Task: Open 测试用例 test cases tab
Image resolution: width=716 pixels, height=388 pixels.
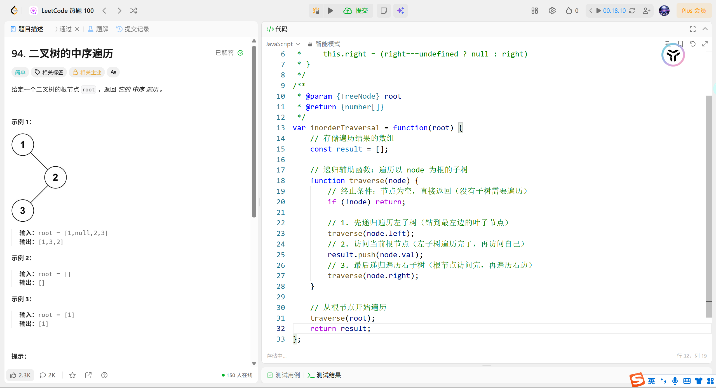Action: [x=284, y=375]
